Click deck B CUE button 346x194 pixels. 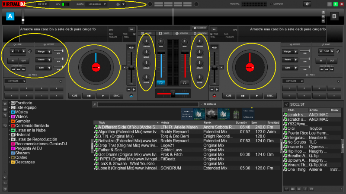click(228, 96)
